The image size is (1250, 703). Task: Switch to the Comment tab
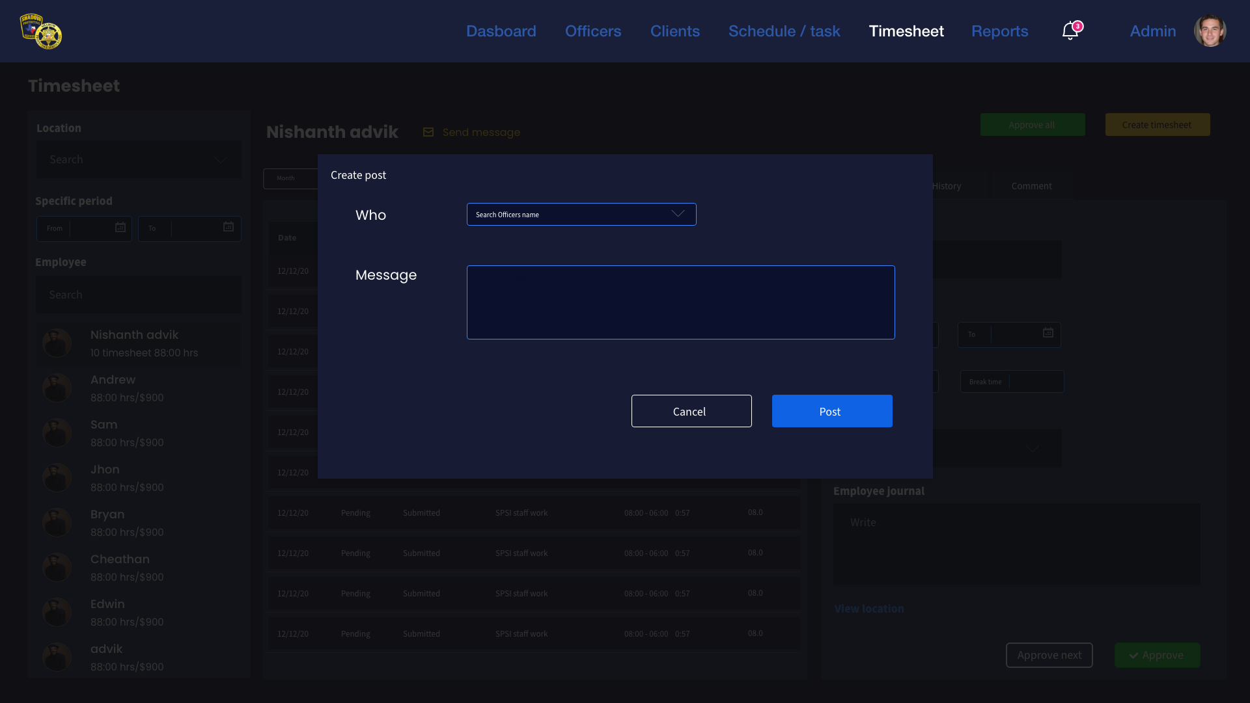click(x=1031, y=186)
